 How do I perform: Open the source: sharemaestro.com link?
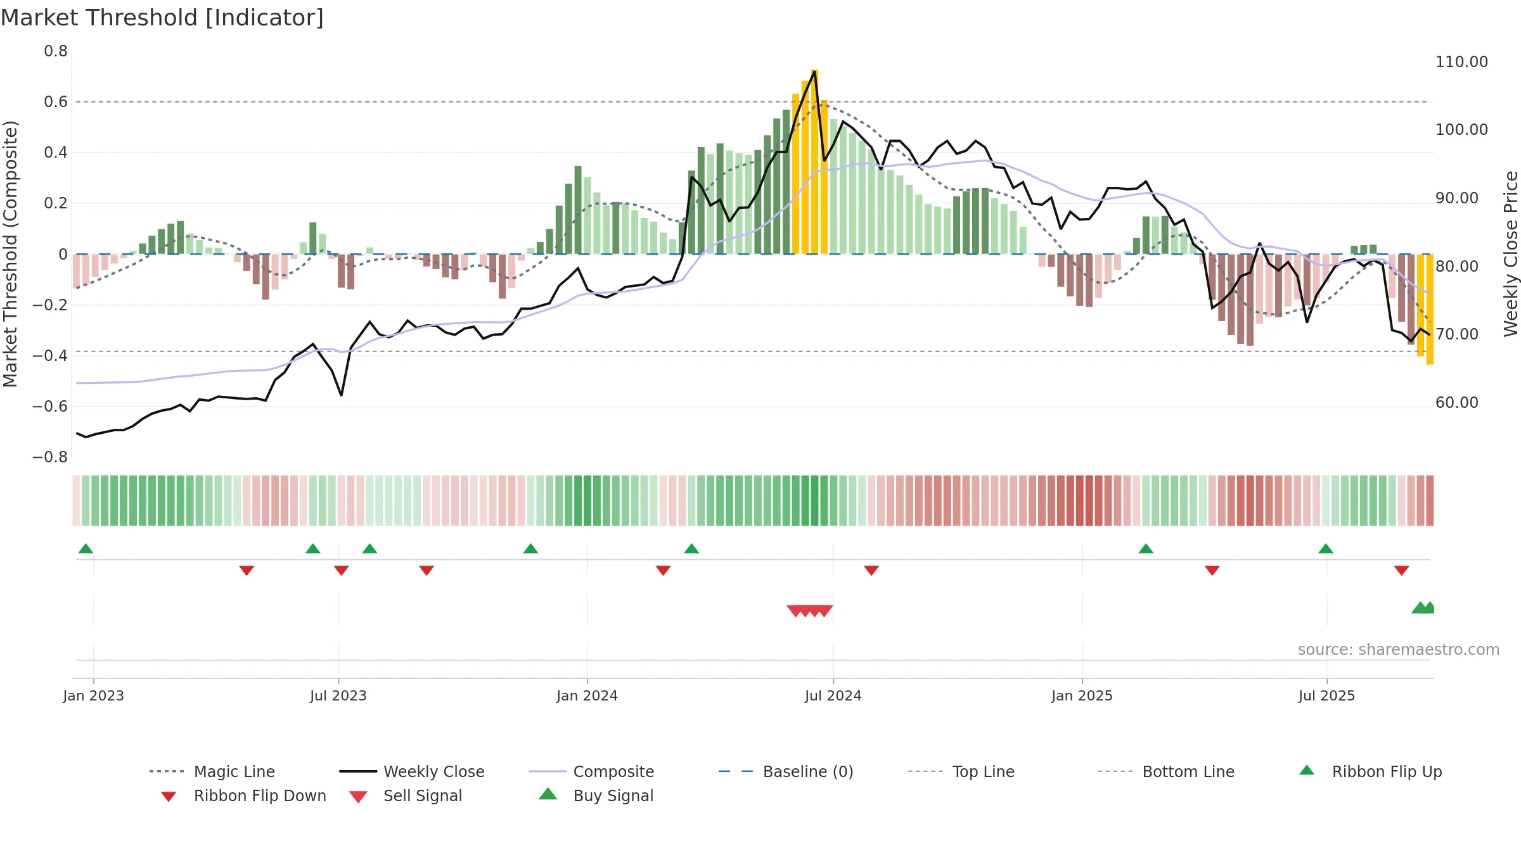tap(1399, 650)
